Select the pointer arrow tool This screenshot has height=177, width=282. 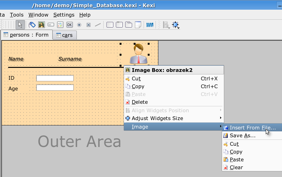[x=20, y=25]
